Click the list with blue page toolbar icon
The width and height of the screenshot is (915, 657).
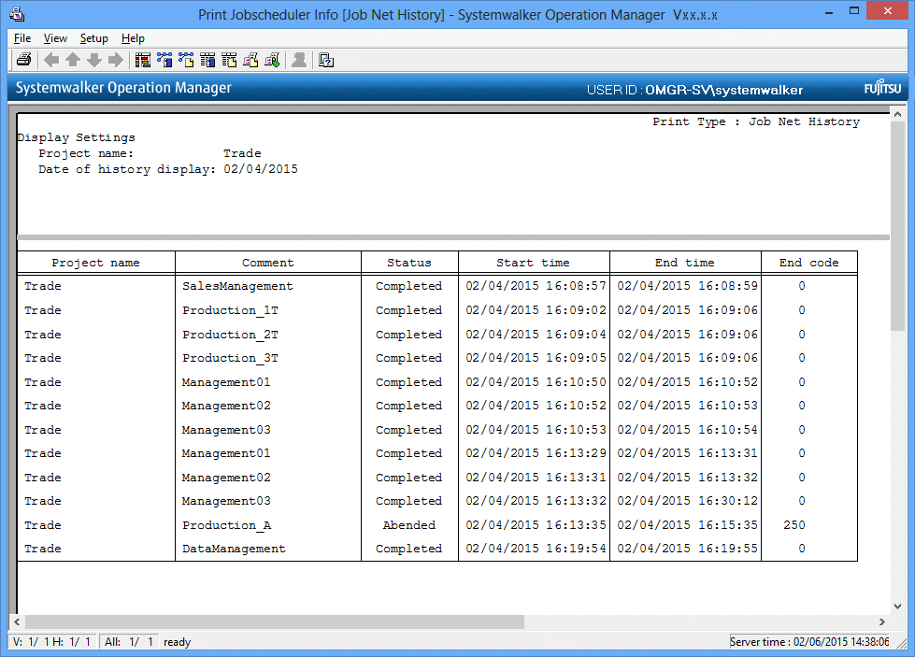pyautogui.click(x=207, y=61)
